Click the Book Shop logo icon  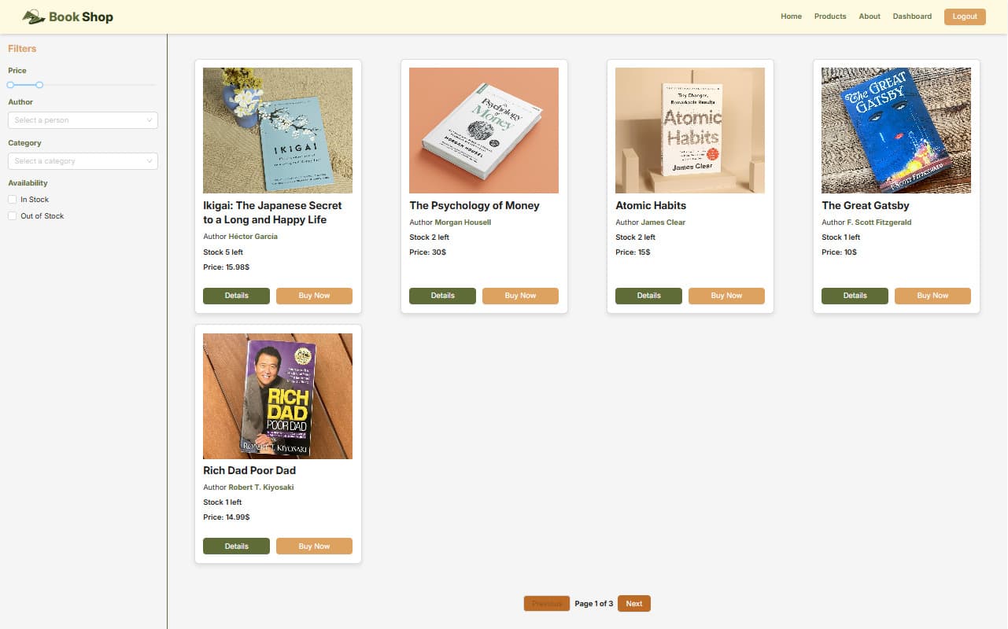[x=33, y=17]
